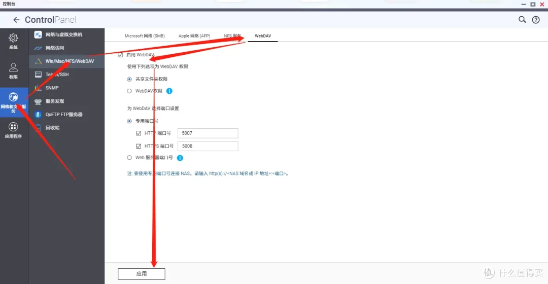548x284 pixels.
Task: Open 服务发现 menu item
Action: pyautogui.click(x=67, y=101)
